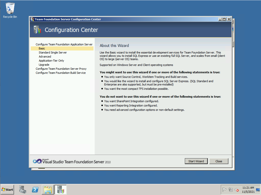
Task: Click the muted volume tray icon
Action: (x=237, y=190)
